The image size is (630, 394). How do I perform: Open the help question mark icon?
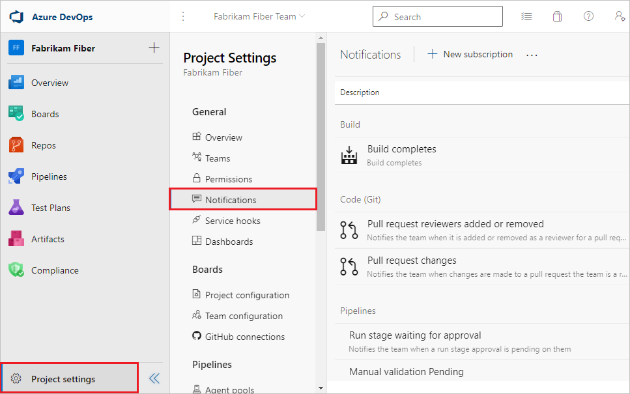(588, 16)
